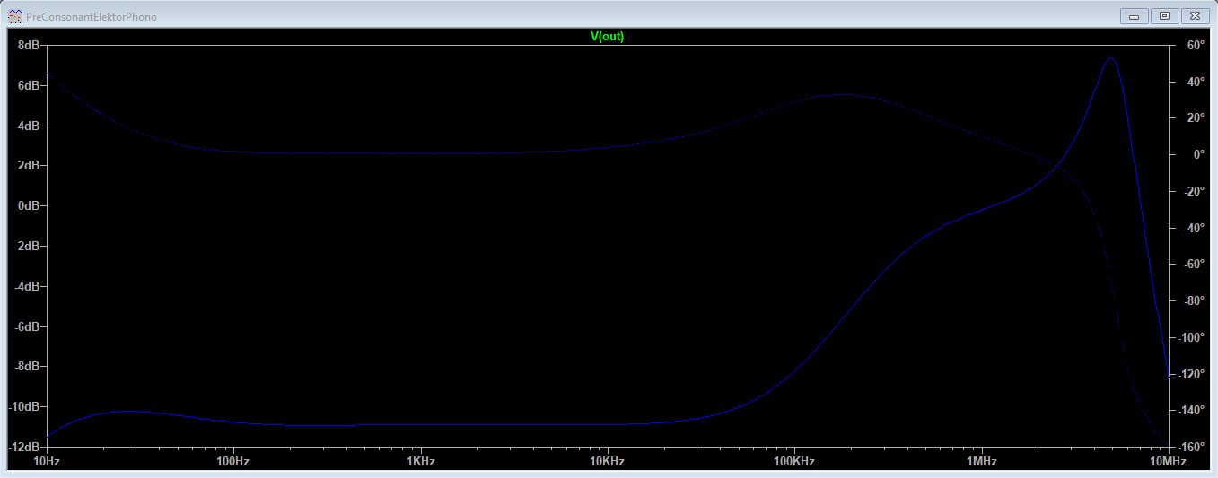
Task: Click the PreConsonantElektorPhono window title text
Action: 92,17
